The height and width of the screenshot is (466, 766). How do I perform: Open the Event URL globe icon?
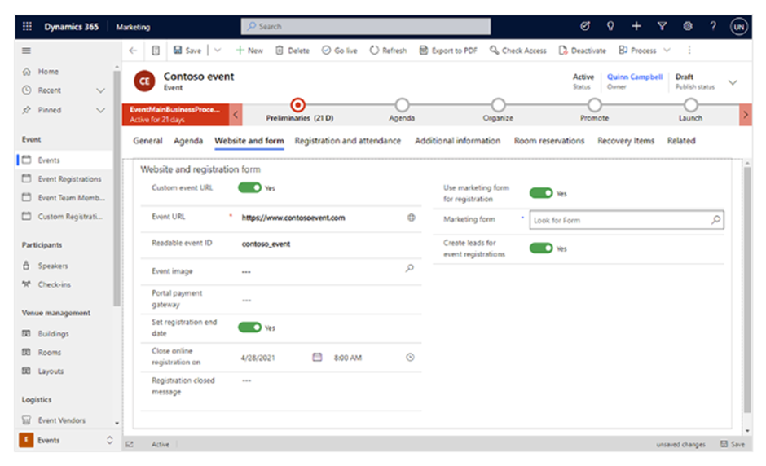(x=412, y=218)
